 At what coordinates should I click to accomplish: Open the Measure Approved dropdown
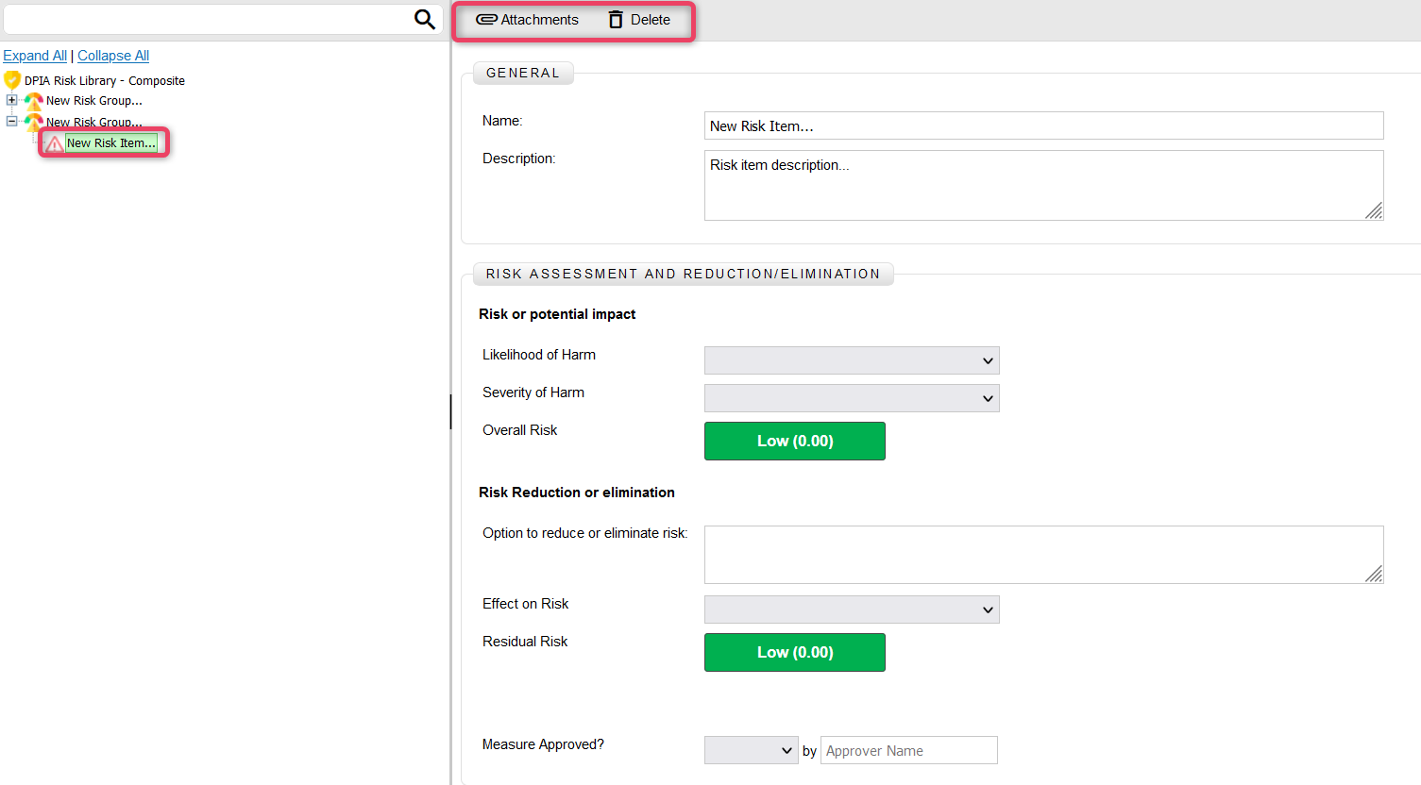752,750
